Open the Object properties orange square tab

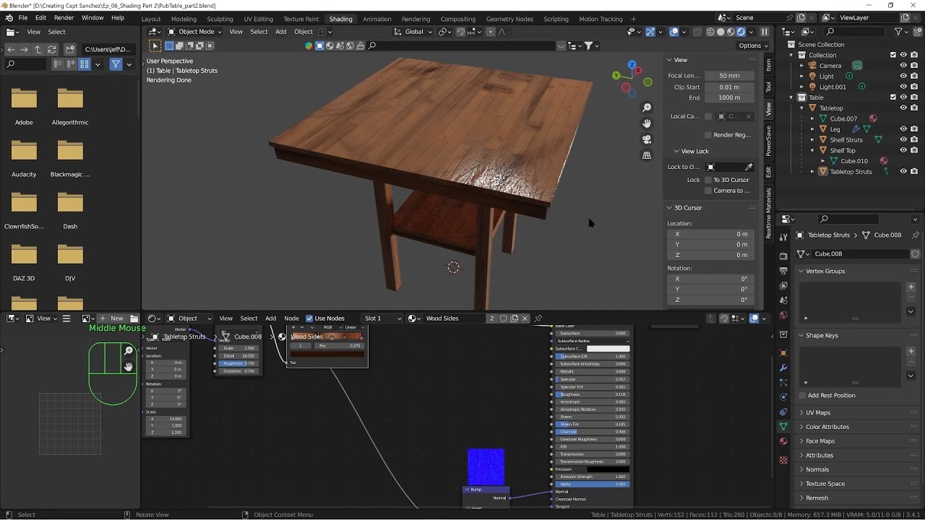coord(783,353)
